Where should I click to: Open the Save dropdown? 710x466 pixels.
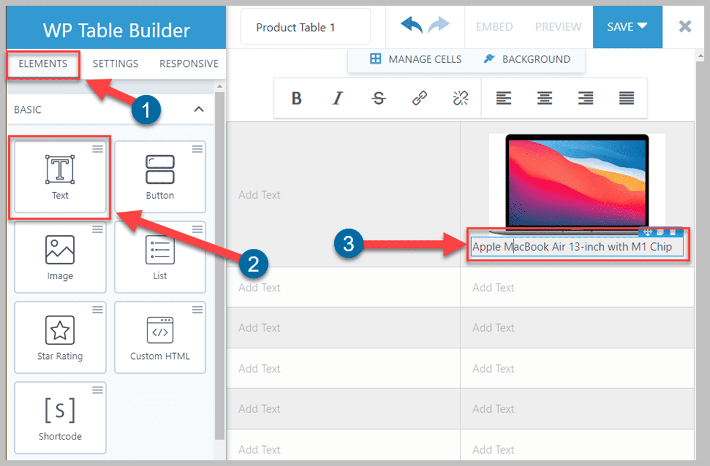click(627, 27)
